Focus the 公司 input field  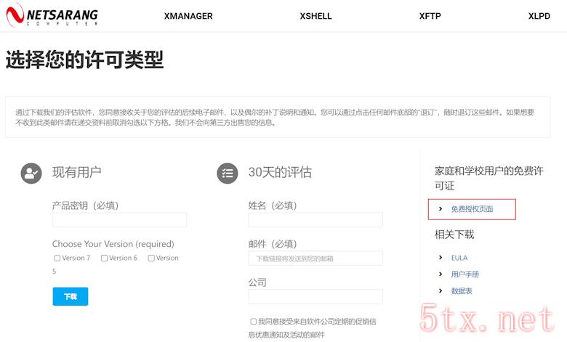point(315,296)
